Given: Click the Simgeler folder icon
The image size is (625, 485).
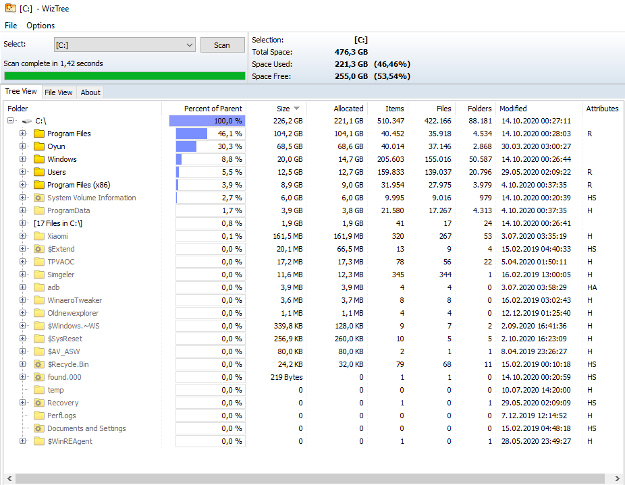Looking at the screenshot, I should click(x=38, y=275).
